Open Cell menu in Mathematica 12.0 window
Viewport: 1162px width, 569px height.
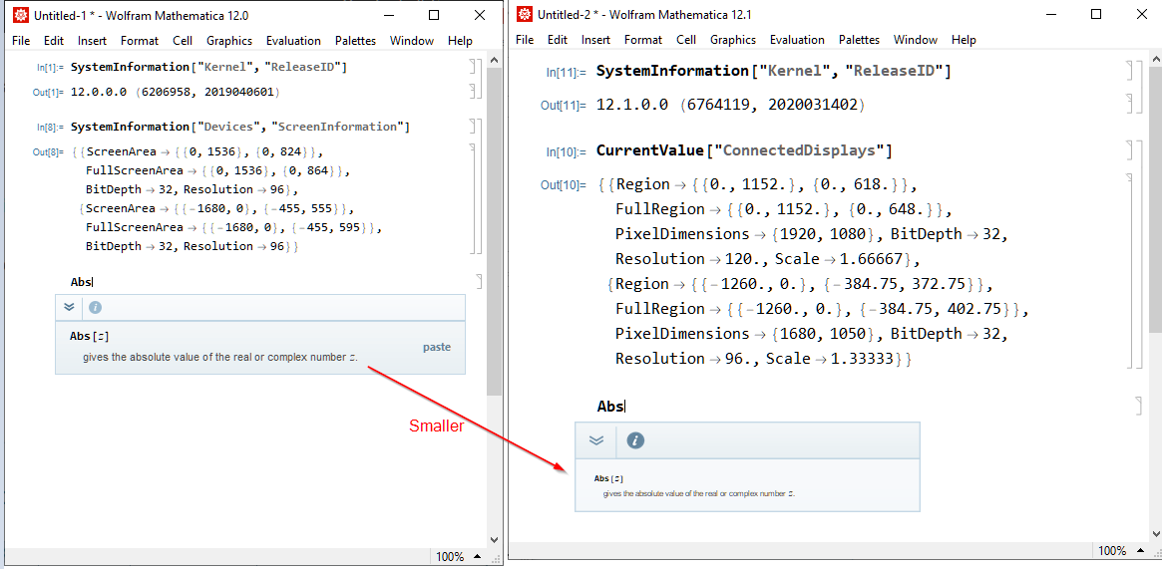[x=183, y=41]
